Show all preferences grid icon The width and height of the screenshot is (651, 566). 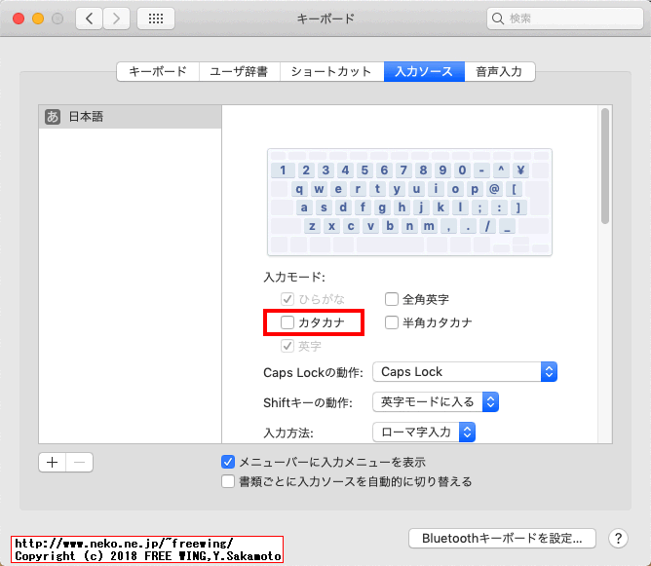click(156, 19)
